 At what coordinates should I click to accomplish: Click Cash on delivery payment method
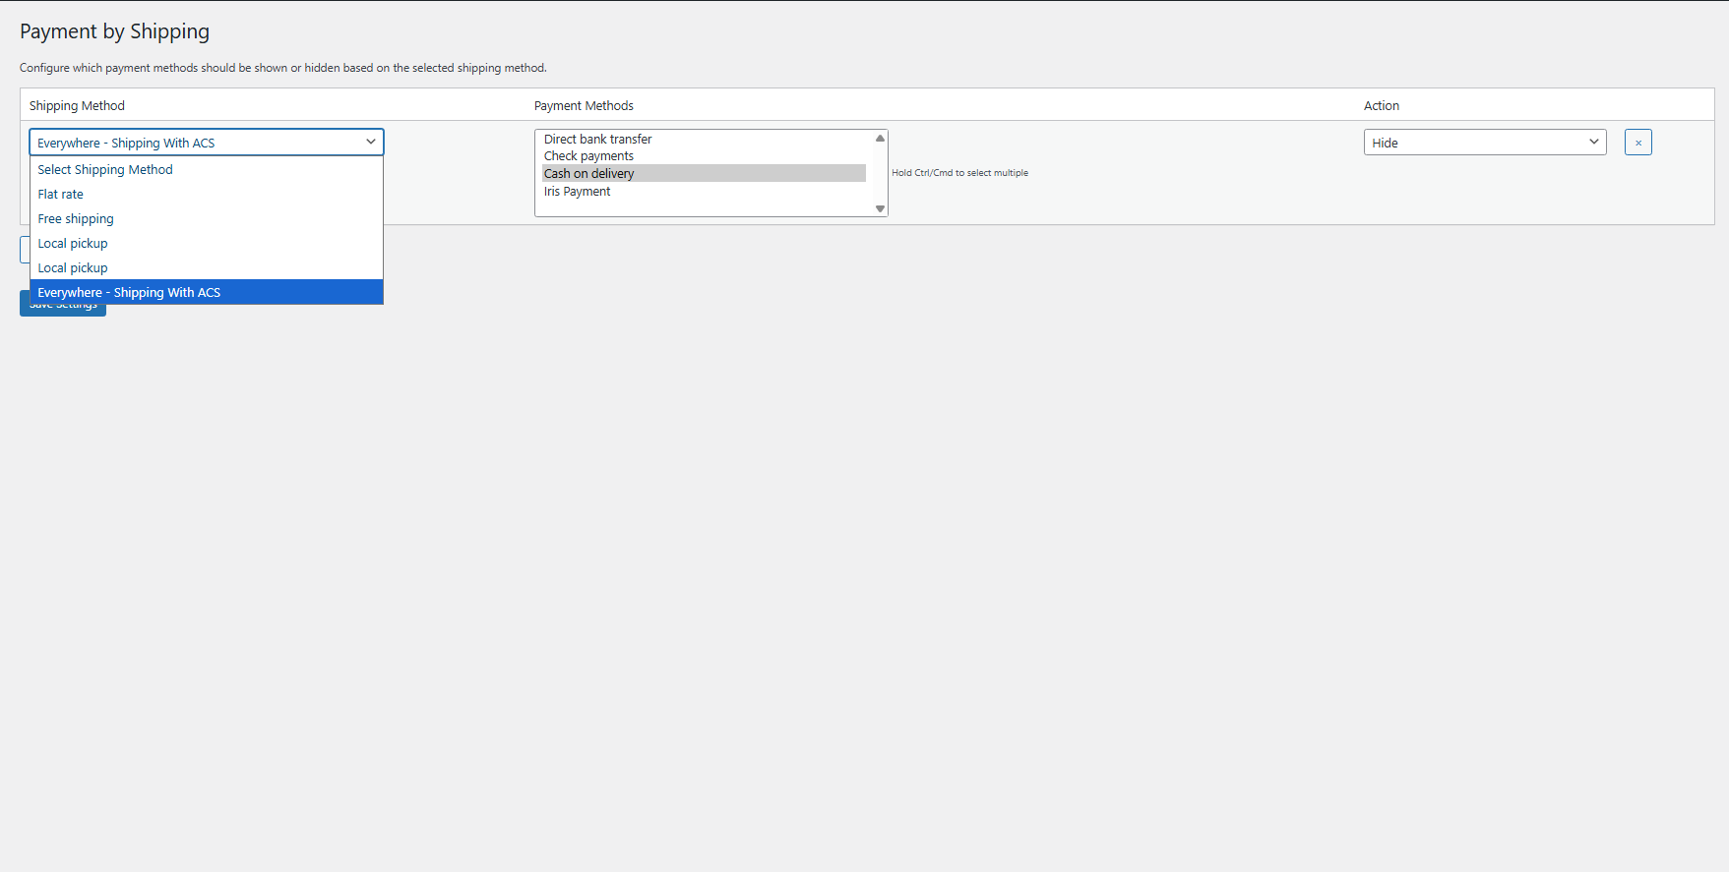(x=588, y=174)
